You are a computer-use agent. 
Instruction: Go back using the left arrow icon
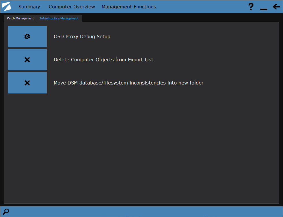(276, 7)
